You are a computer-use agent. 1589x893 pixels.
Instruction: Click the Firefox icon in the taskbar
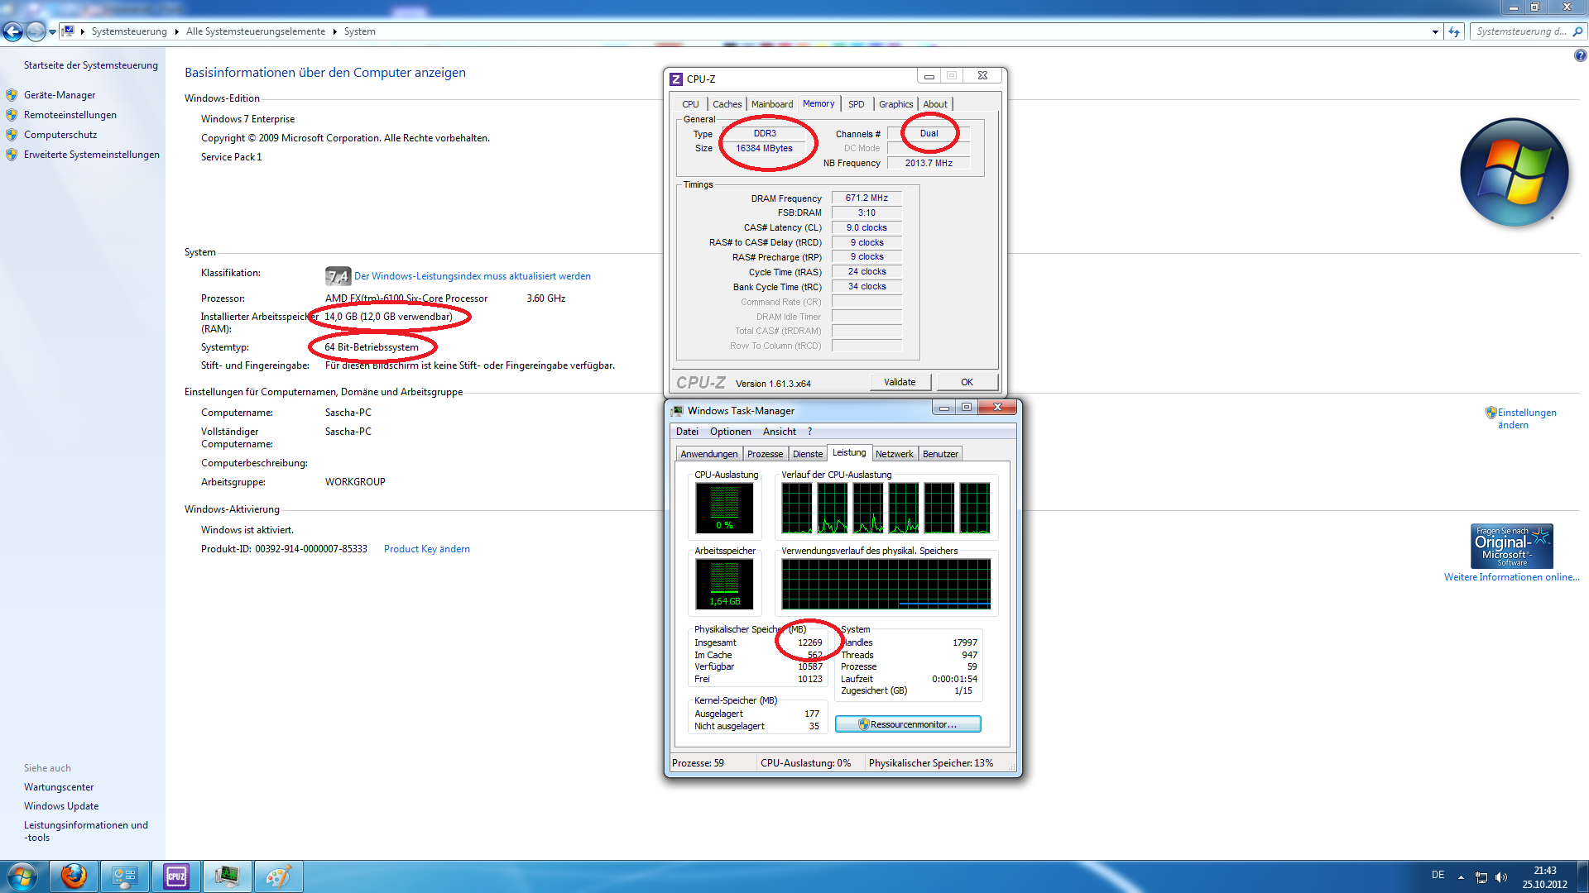pyautogui.click(x=74, y=876)
